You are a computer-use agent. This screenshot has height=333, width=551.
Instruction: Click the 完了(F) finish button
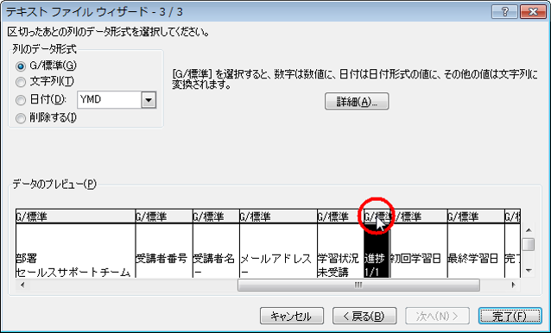click(x=510, y=316)
